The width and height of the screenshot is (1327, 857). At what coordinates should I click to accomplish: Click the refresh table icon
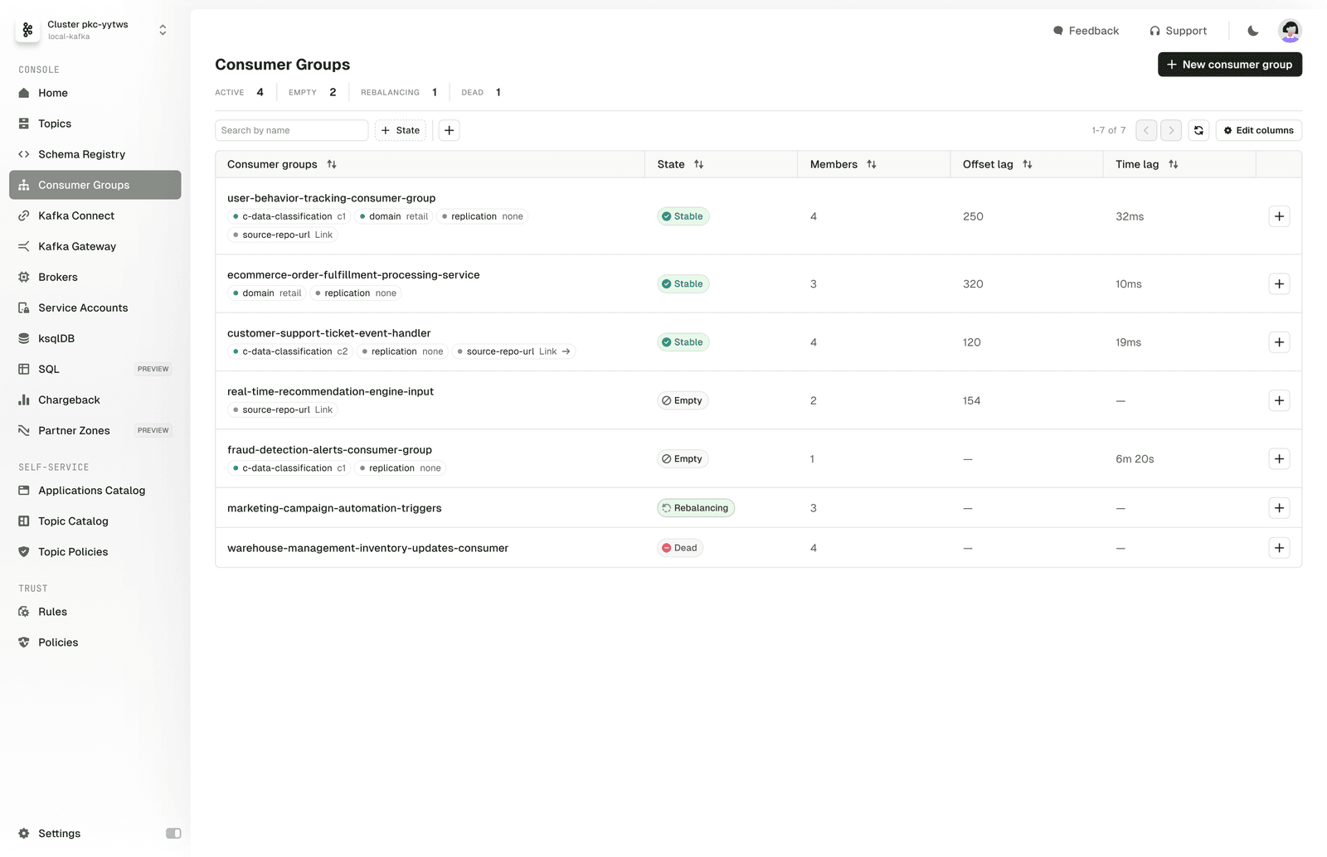(1198, 130)
